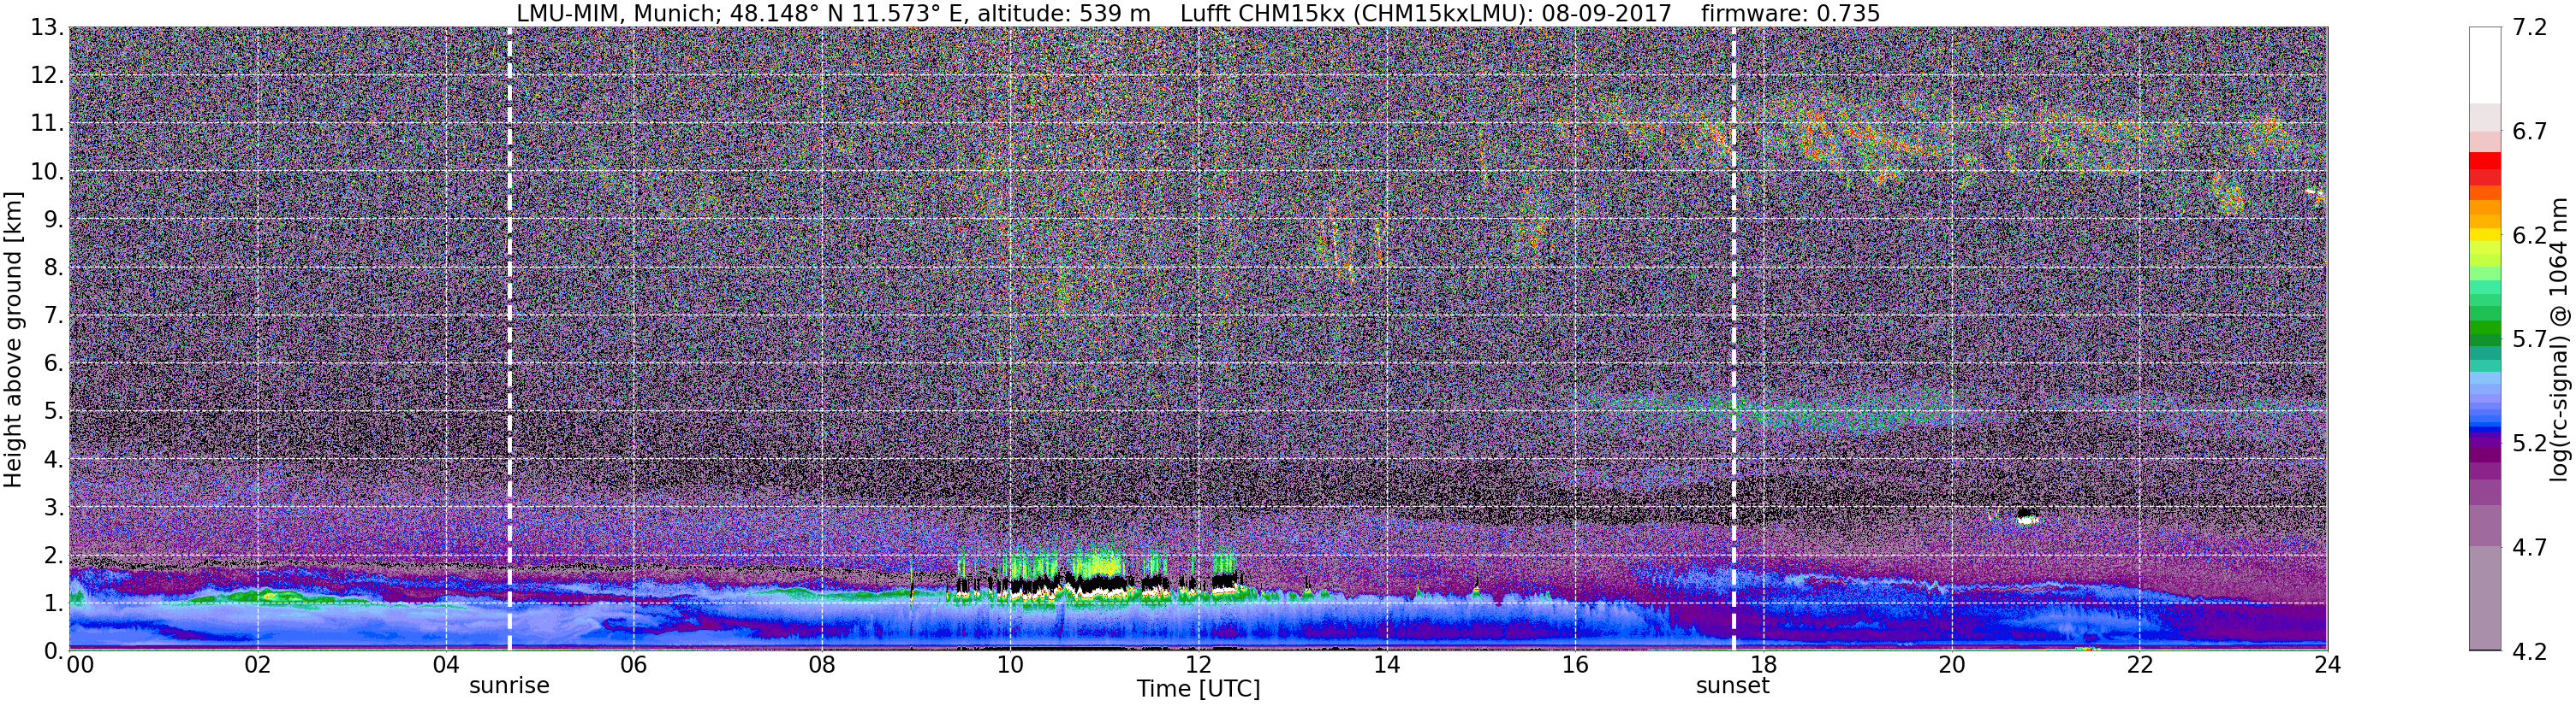Click the '13.' height tick label
2576x706 pixels.
pos(46,27)
